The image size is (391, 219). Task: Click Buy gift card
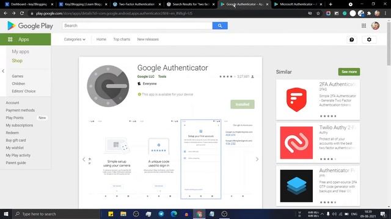point(16,141)
